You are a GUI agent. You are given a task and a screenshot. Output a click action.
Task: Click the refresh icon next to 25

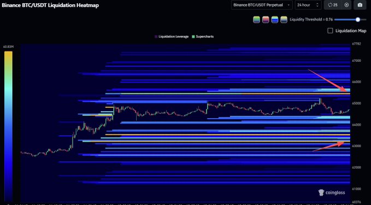tap(330, 5)
